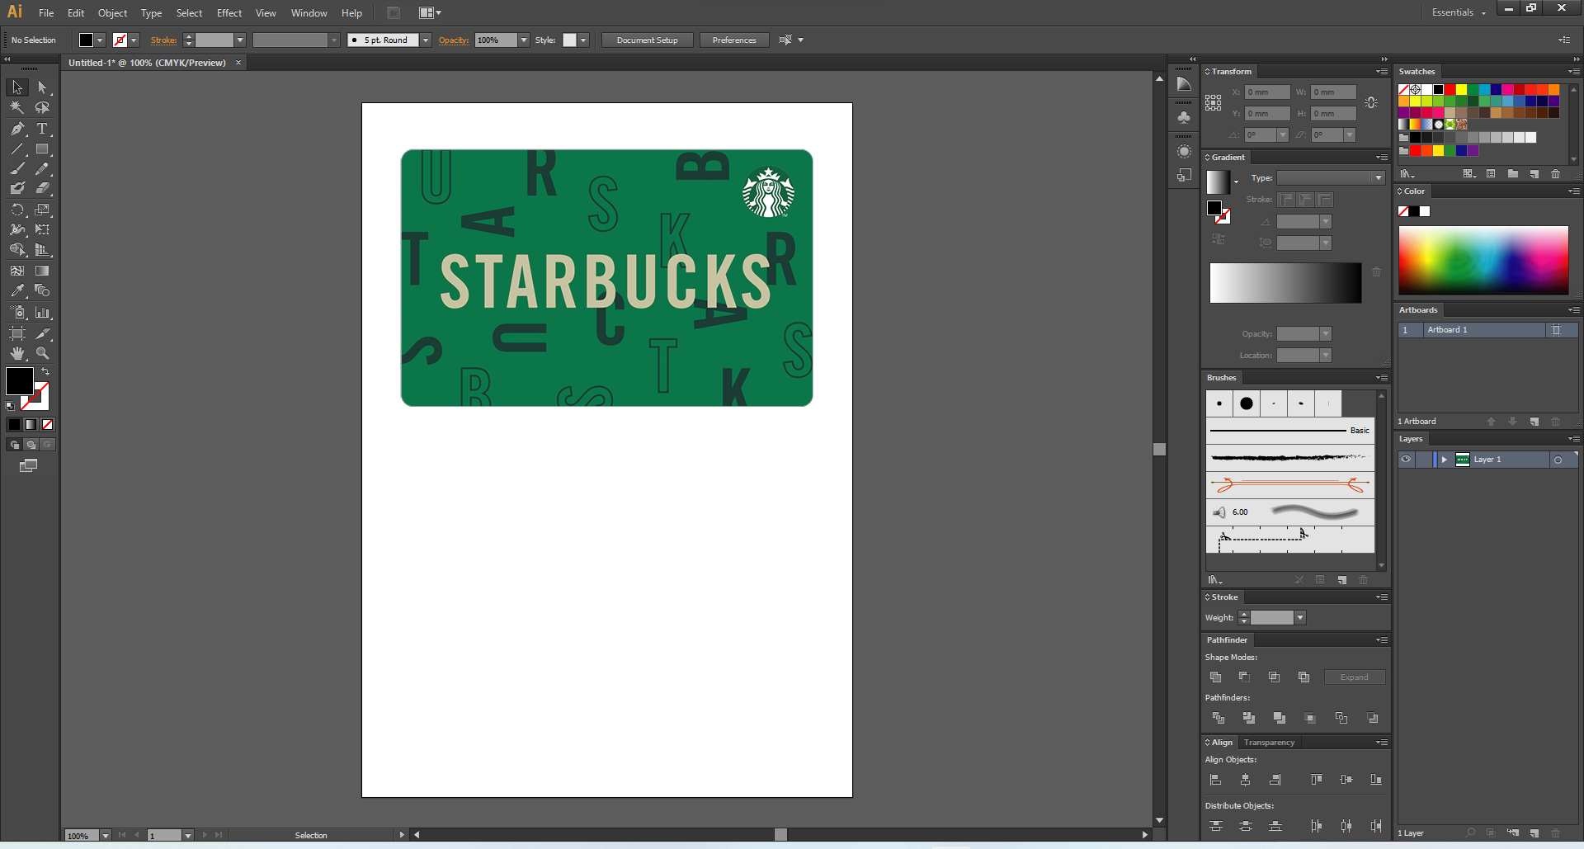Click Horizontal Align Left icon
Screen dimensions: 1584x849
[x=1215, y=780]
